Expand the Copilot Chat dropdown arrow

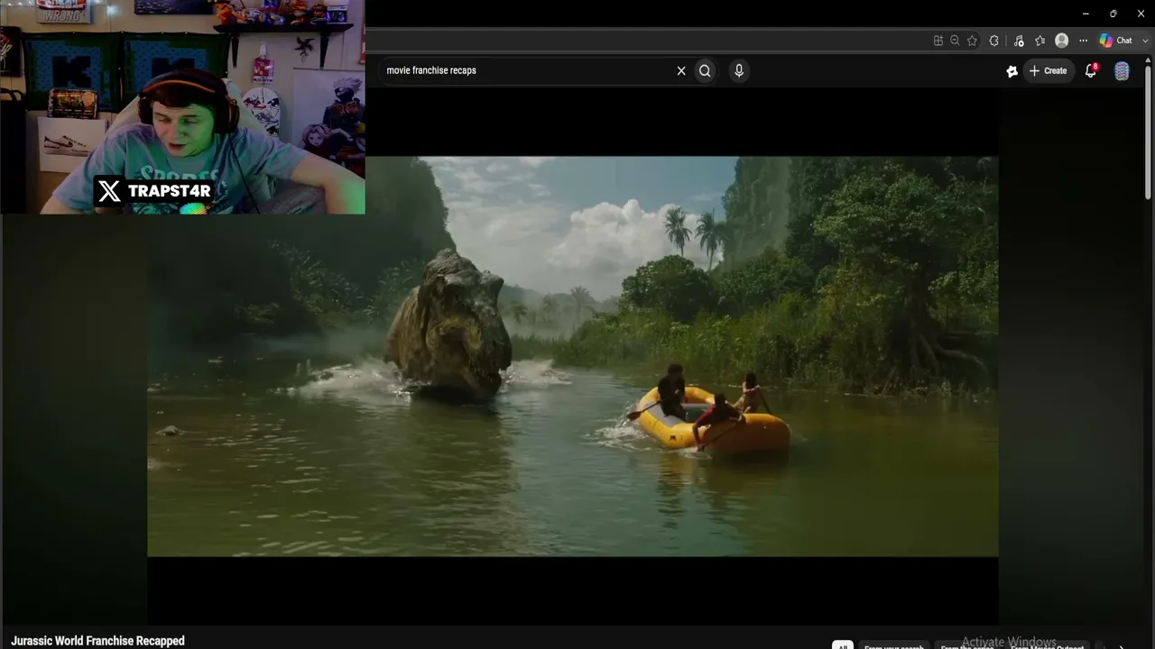pyautogui.click(x=1144, y=41)
